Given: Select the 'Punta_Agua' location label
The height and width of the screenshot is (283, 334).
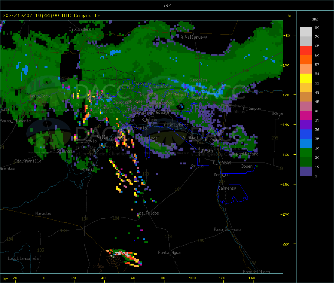Looking at the screenshot, I should pos(169,253).
